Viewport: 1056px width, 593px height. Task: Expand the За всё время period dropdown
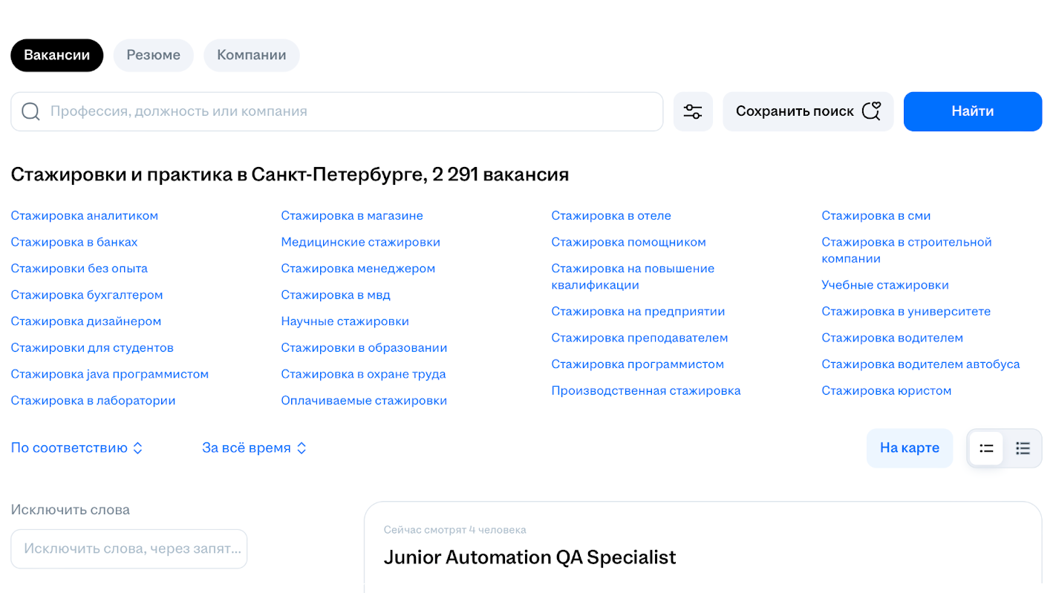254,448
